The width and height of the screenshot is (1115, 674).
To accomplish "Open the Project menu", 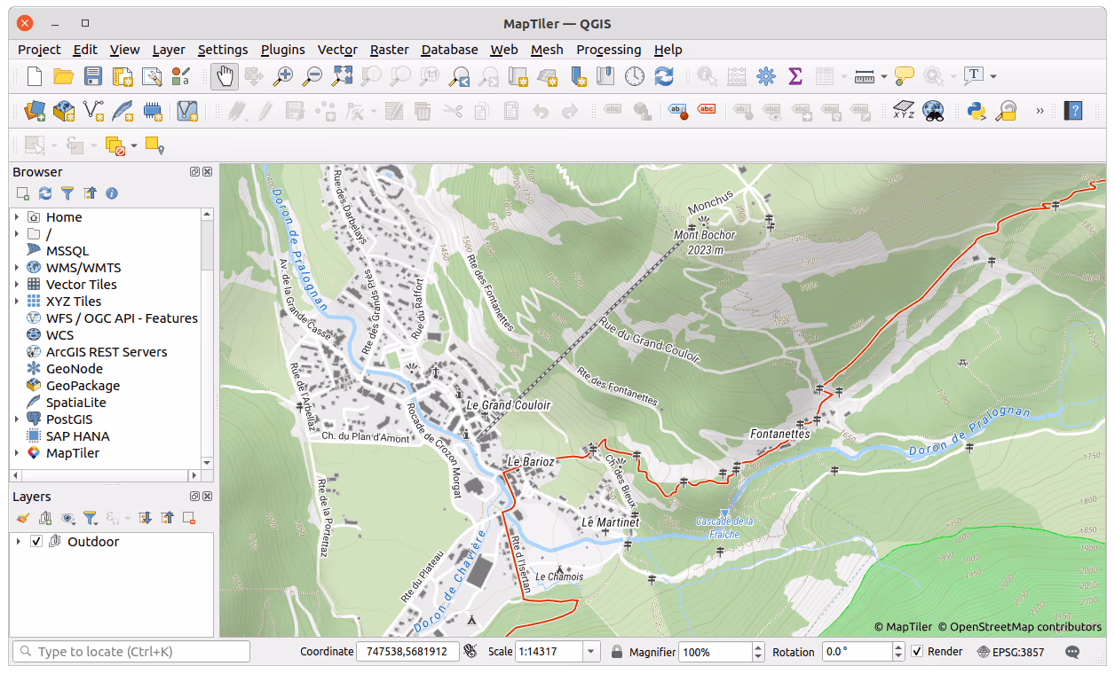I will (39, 50).
